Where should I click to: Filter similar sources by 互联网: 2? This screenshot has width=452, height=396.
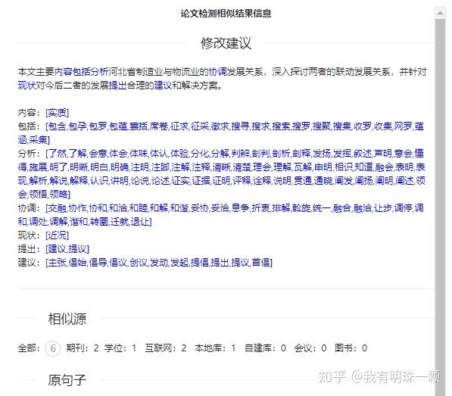click(x=166, y=348)
